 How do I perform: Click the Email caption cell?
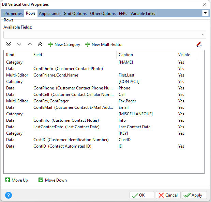(123, 107)
